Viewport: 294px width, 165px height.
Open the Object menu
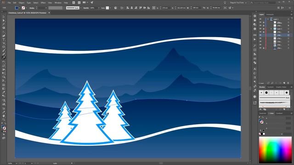22,3
